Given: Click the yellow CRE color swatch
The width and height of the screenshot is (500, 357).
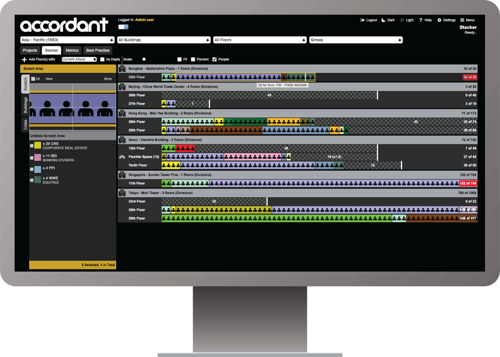Looking at the screenshot, I should click(37, 146).
